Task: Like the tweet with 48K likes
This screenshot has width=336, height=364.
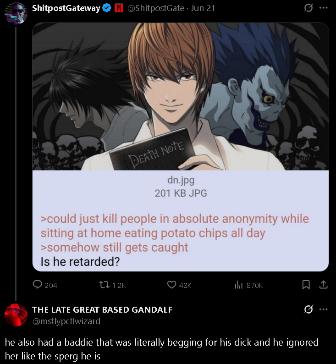Action: [172, 285]
